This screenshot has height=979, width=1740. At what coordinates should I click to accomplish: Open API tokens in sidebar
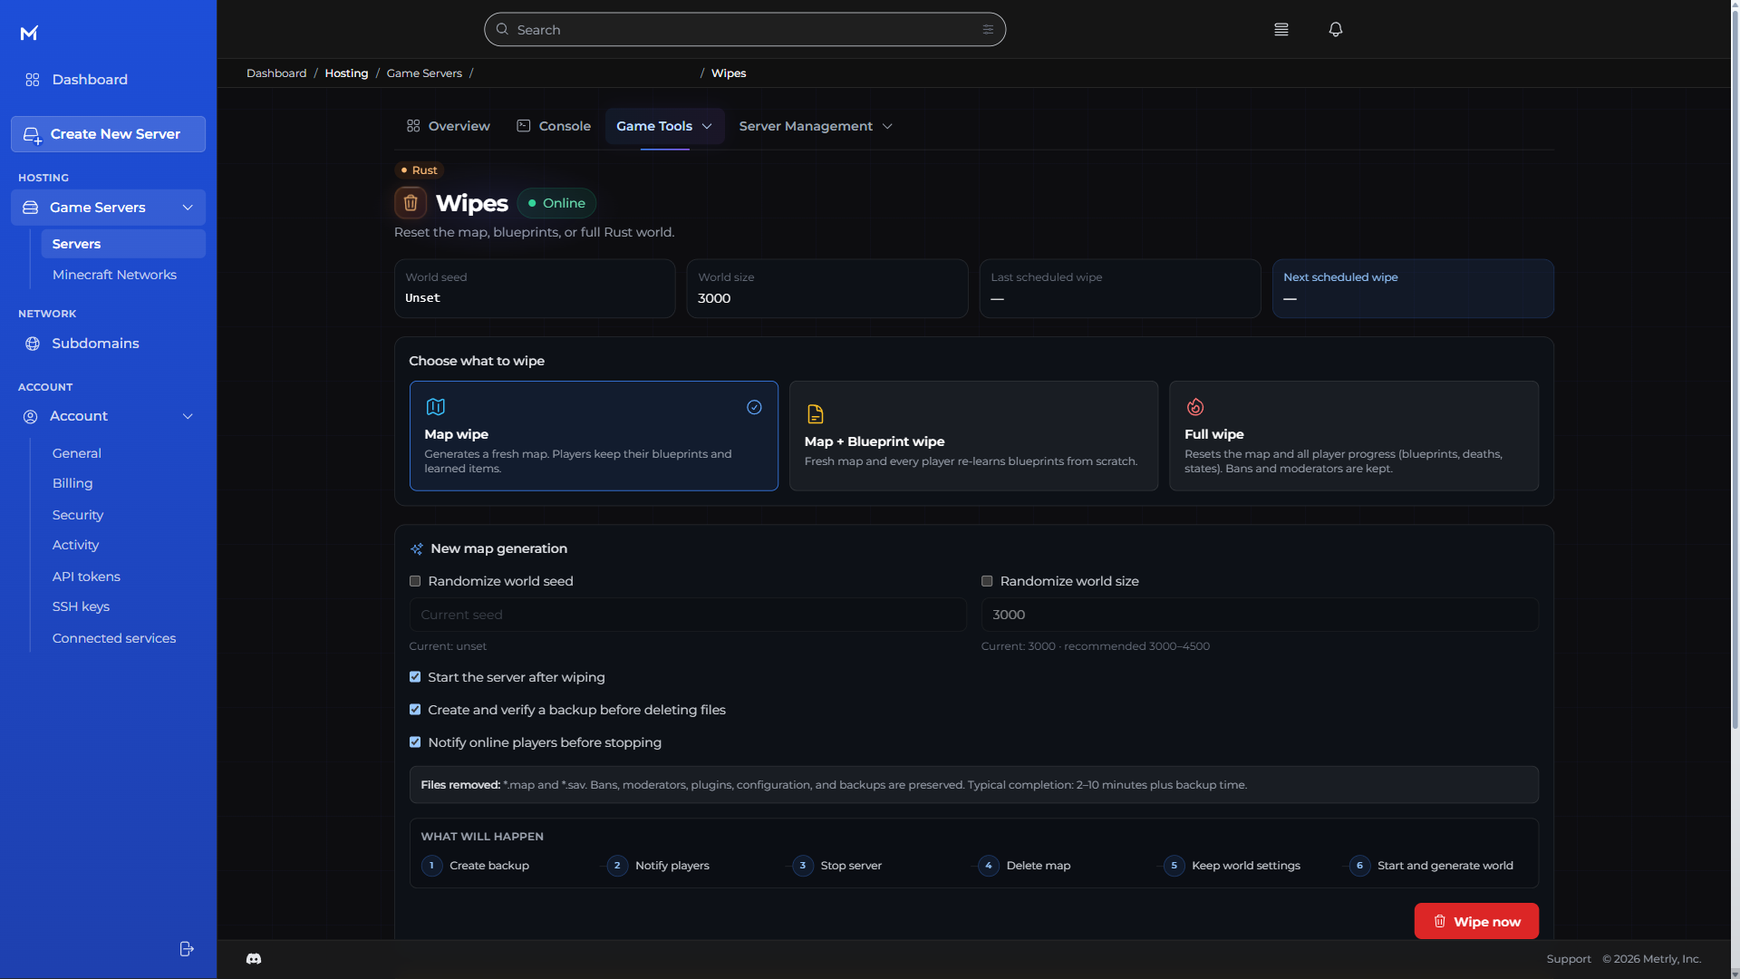[86, 577]
